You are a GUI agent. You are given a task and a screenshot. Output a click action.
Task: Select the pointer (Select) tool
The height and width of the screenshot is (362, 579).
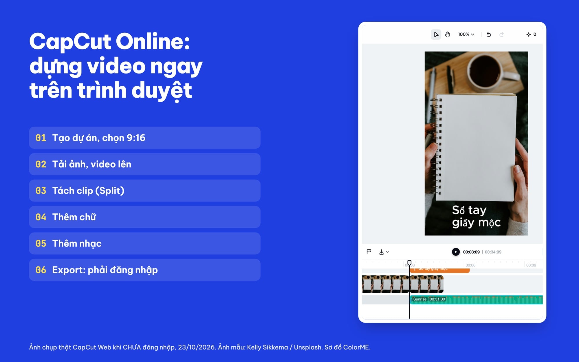pyautogui.click(x=436, y=34)
